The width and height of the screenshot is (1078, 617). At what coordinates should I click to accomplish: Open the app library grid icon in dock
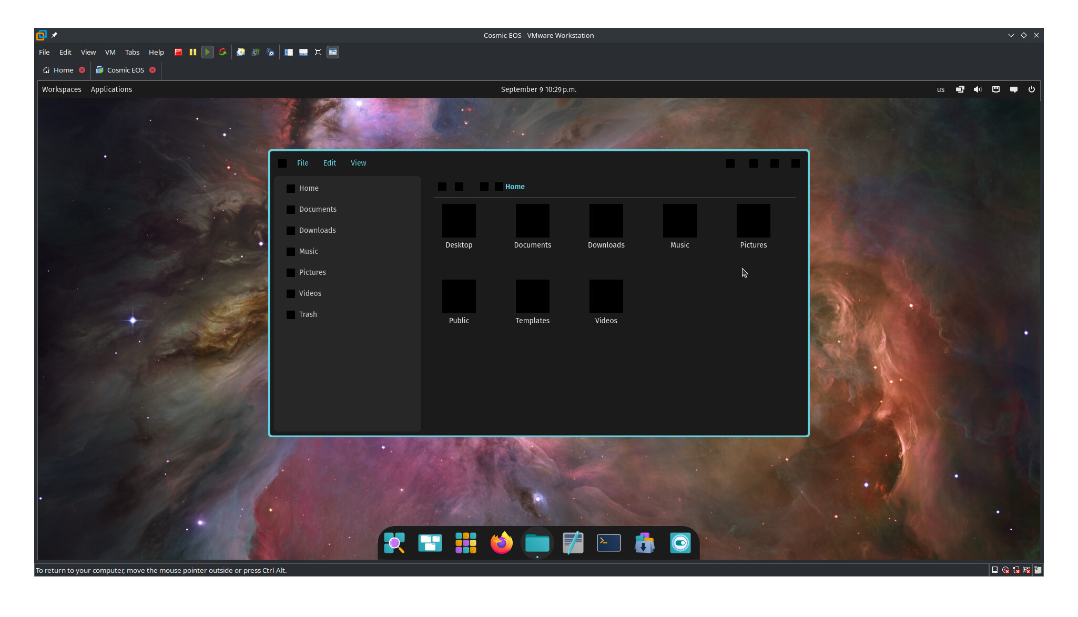[466, 543]
